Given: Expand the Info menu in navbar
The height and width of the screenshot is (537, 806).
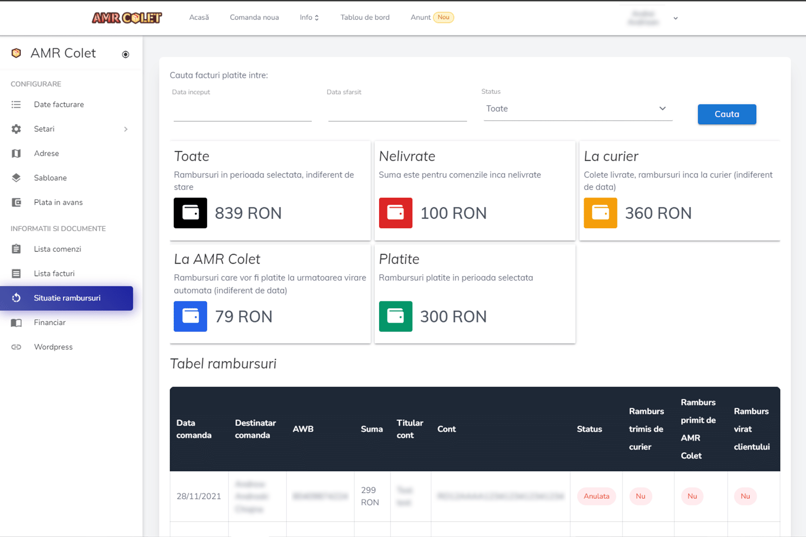Looking at the screenshot, I should (309, 17).
